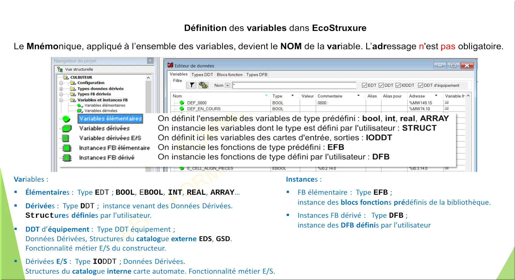The height and width of the screenshot is (280, 515).
Task: Click the project tree scroll-up arrow
Action: (148, 78)
